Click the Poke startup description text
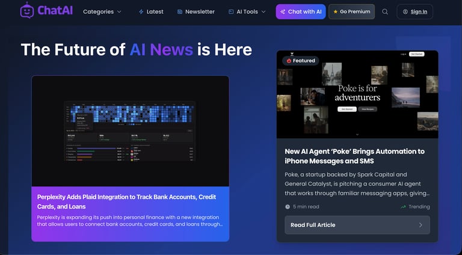This screenshot has height=255, width=462. click(357, 184)
